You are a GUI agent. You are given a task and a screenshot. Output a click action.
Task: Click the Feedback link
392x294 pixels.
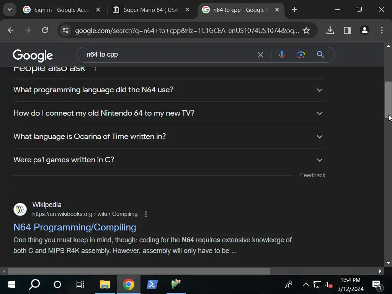312,175
